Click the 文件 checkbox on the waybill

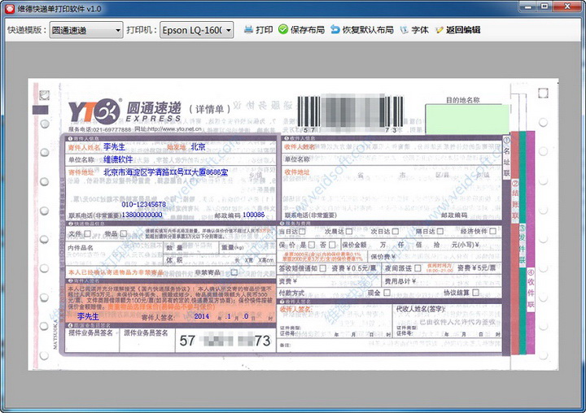[x=87, y=233]
